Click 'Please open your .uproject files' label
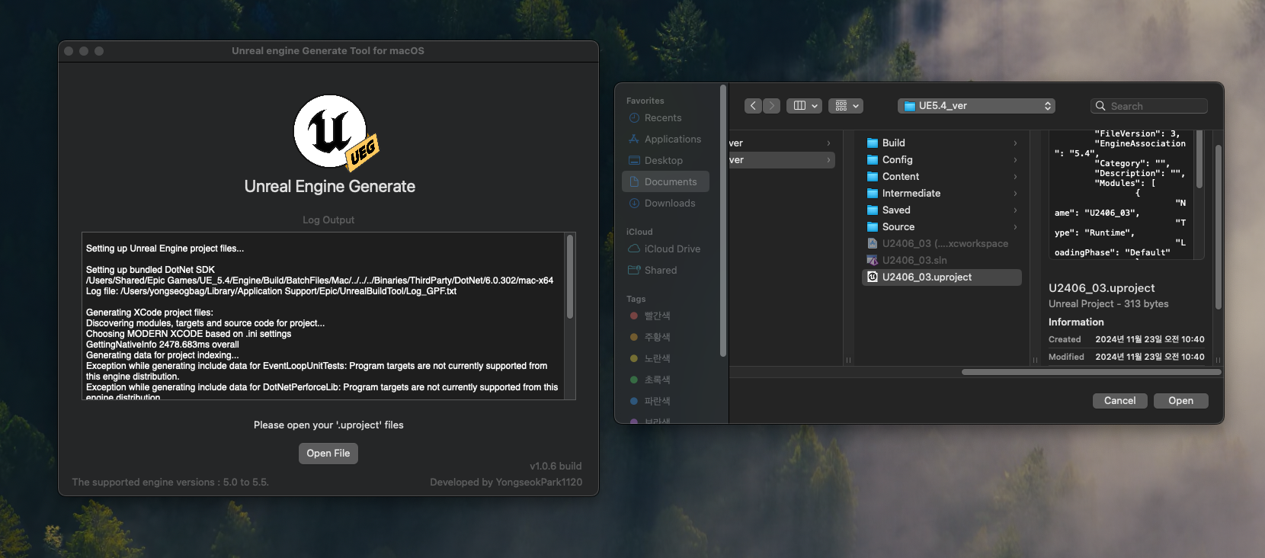The image size is (1265, 558). click(x=328, y=425)
